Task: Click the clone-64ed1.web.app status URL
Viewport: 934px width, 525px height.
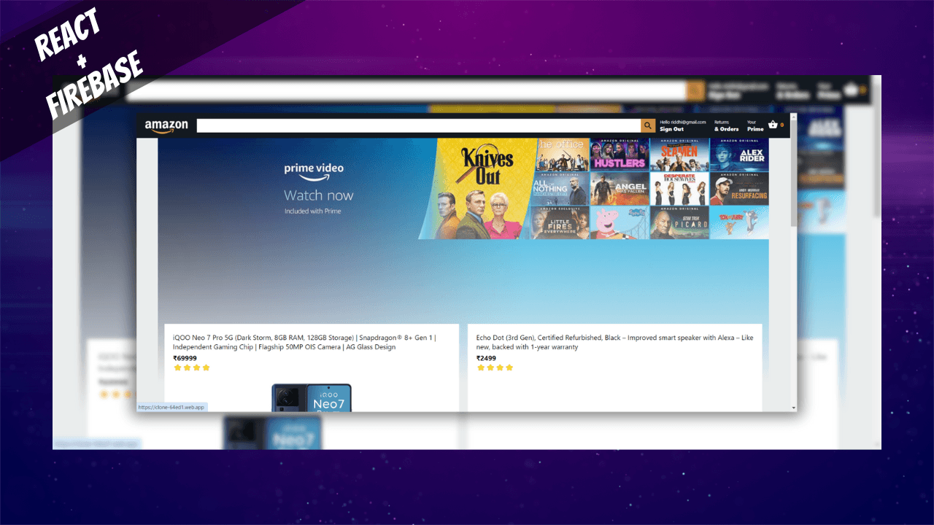Action: (x=171, y=407)
